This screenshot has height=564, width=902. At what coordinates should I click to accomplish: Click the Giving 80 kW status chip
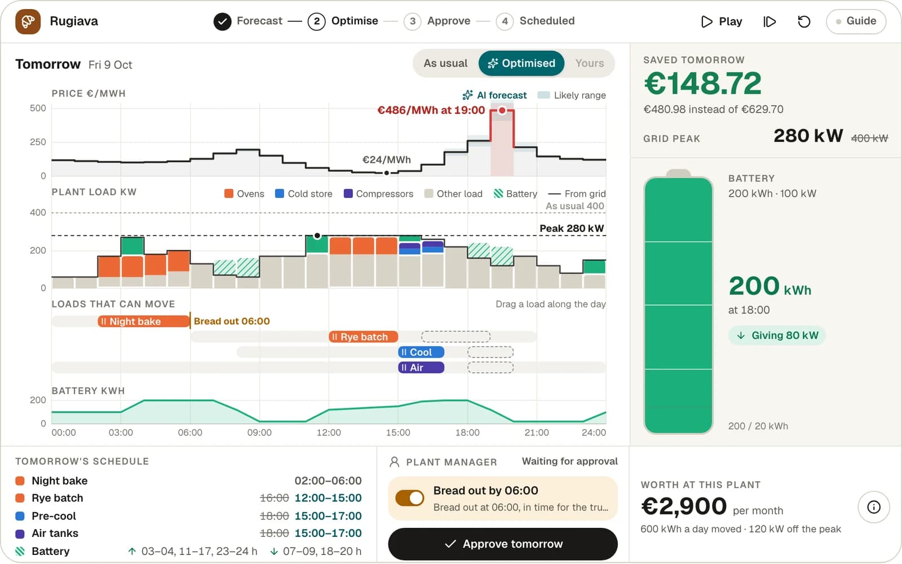pos(777,336)
